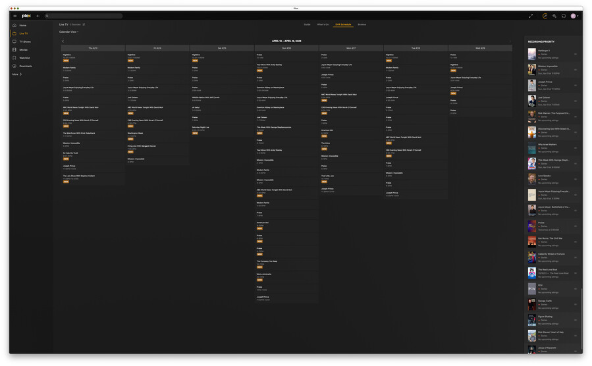The image size is (592, 366).
Task: Grab the reorder handle for Celebrity Wheel of Fortune
Action: click(576, 257)
